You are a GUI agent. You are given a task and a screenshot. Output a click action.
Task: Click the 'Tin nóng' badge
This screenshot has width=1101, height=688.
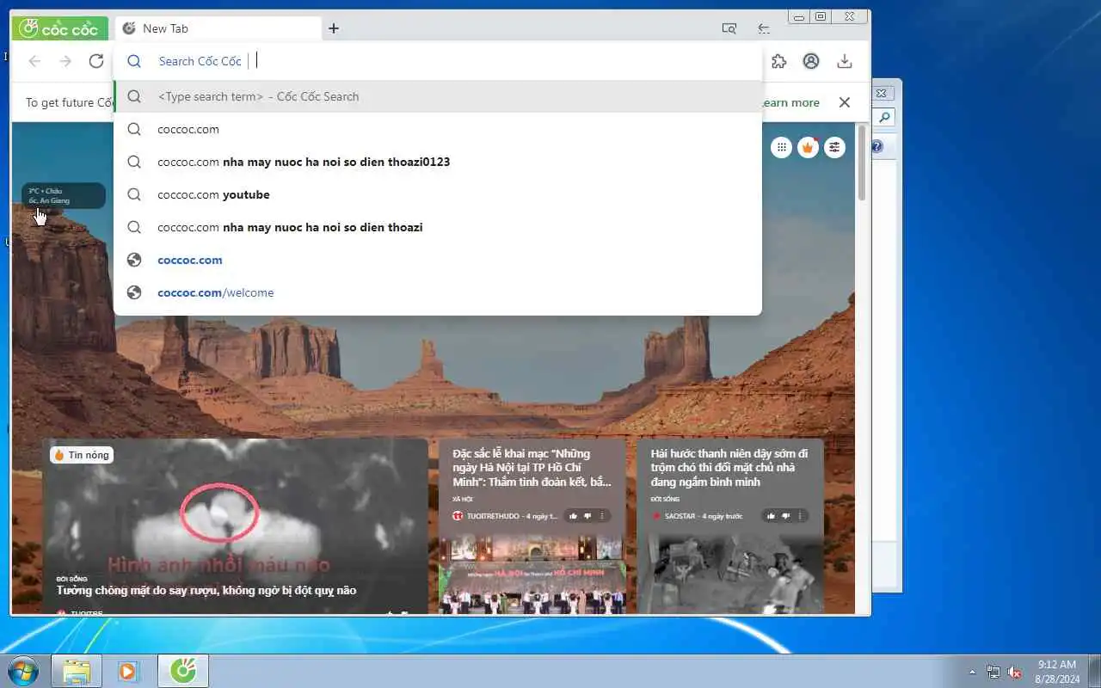(x=82, y=455)
